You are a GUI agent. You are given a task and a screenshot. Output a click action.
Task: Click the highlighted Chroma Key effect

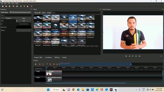tap(73, 19)
